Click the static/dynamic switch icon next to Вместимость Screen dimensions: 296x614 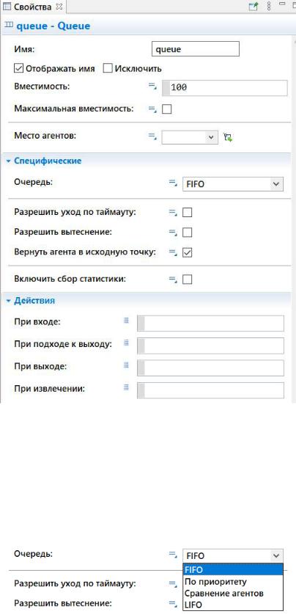[152, 87]
